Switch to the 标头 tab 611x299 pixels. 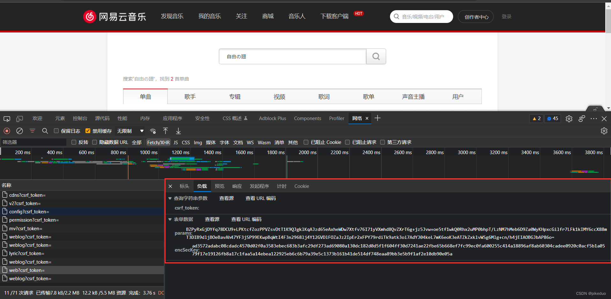(x=184, y=186)
